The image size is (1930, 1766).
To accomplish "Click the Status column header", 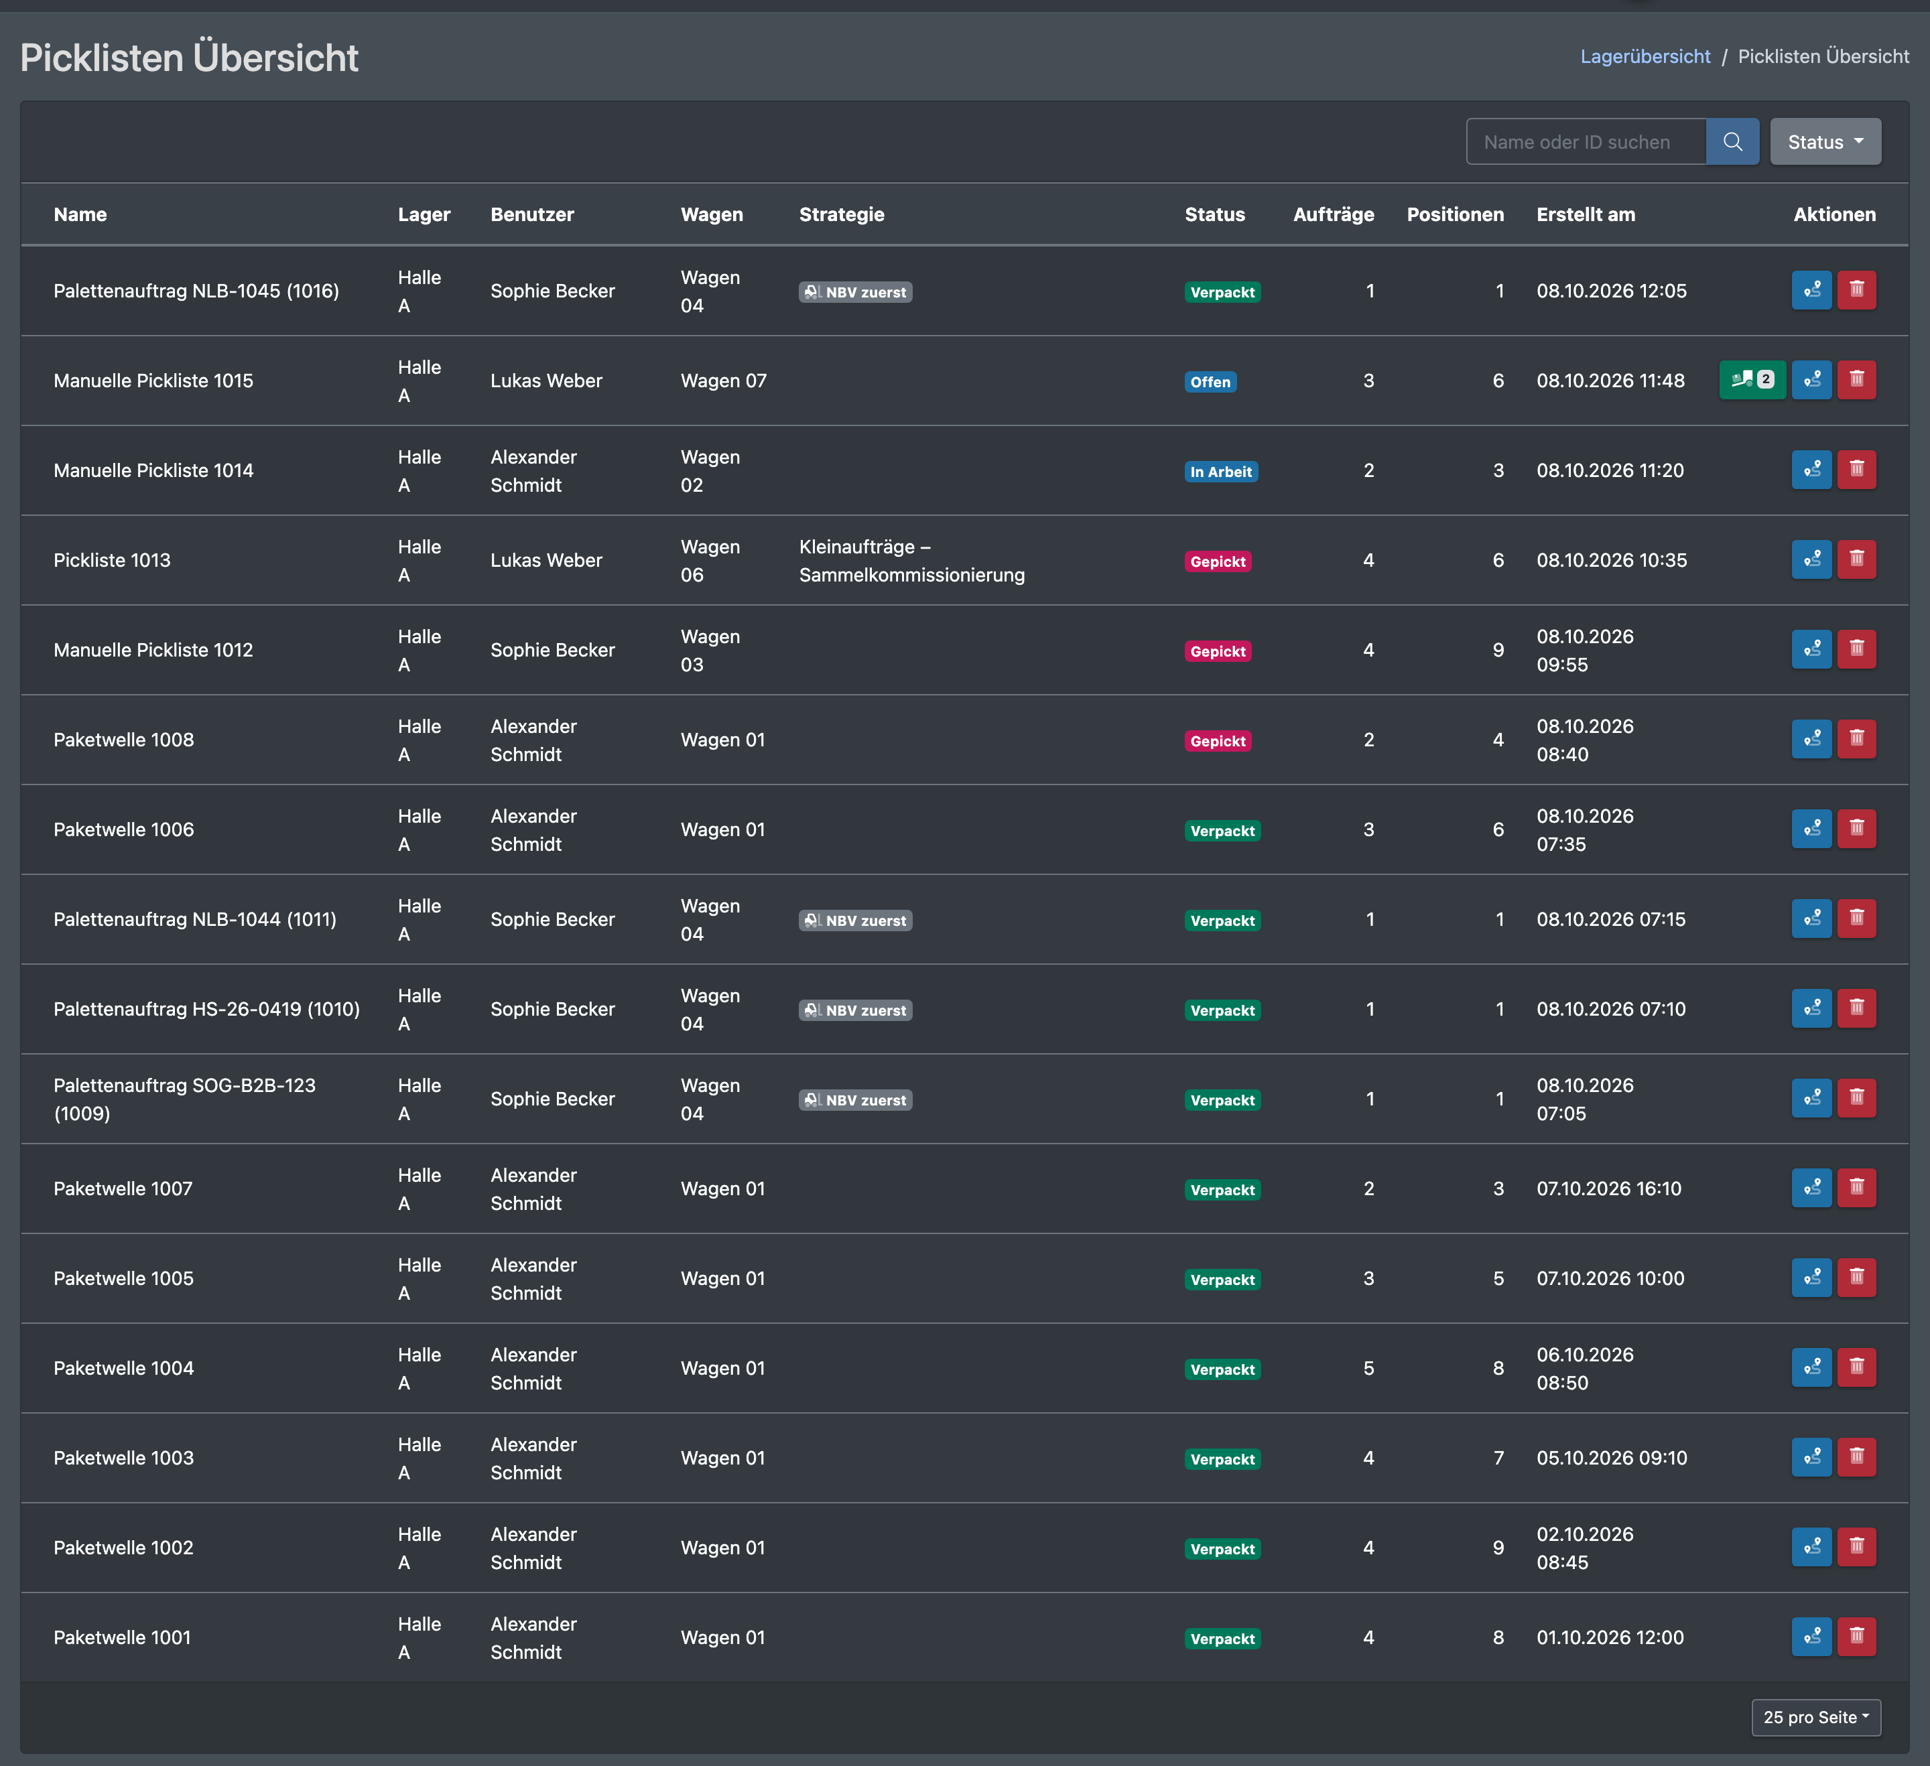I will click(1215, 214).
